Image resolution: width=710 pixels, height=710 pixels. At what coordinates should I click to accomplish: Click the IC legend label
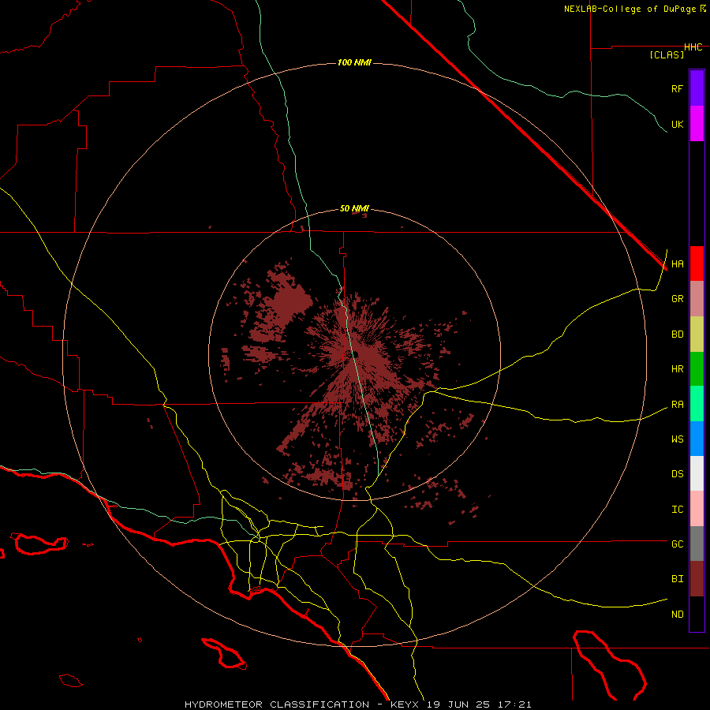click(x=677, y=510)
